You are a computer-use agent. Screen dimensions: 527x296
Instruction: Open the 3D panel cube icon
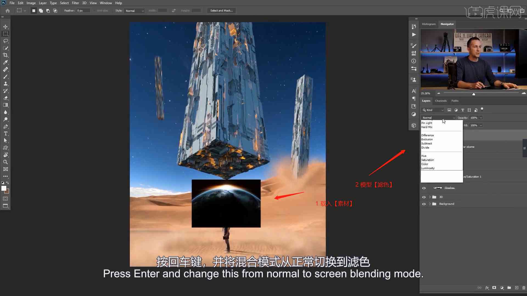[x=414, y=125]
